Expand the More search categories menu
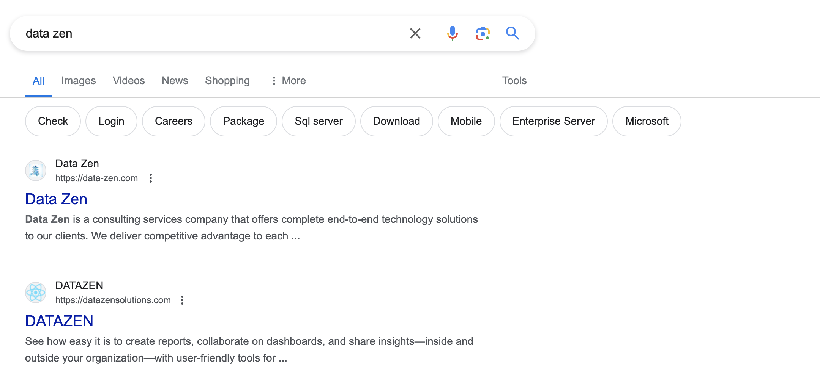Image resolution: width=820 pixels, height=385 pixels. [289, 81]
